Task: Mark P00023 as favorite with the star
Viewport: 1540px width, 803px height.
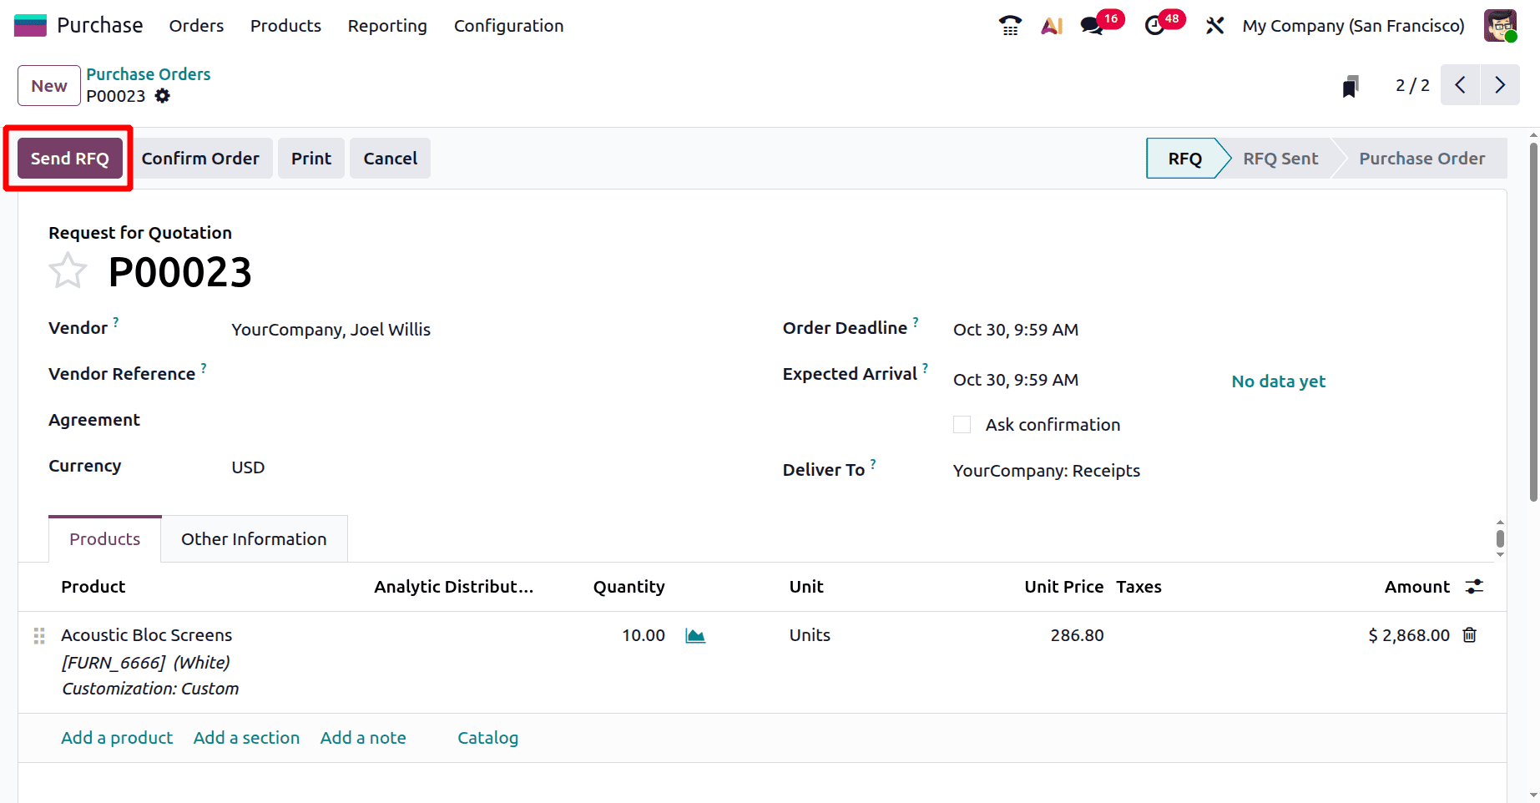Action: coord(68,270)
